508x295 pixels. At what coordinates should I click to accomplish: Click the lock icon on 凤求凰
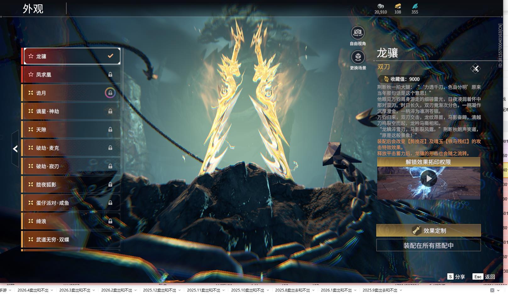pyautogui.click(x=110, y=74)
